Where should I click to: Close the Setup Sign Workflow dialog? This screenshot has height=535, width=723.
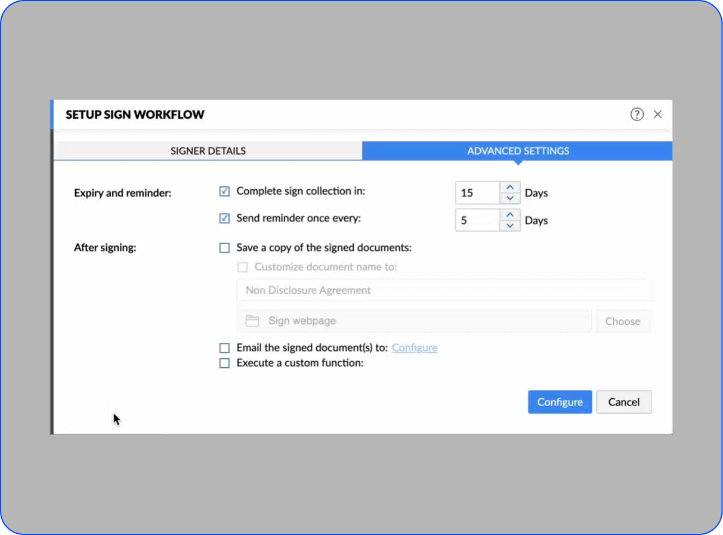point(658,114)
